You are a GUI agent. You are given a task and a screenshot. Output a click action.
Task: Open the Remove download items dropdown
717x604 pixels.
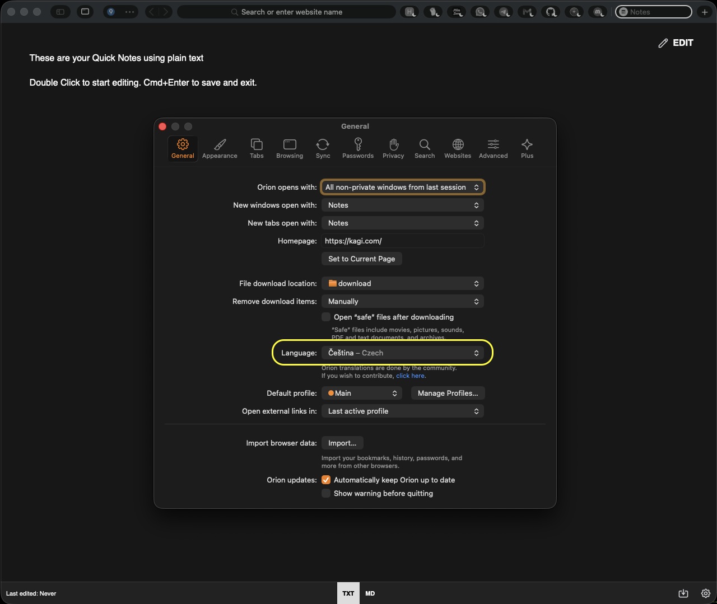(x=402, y=301)
